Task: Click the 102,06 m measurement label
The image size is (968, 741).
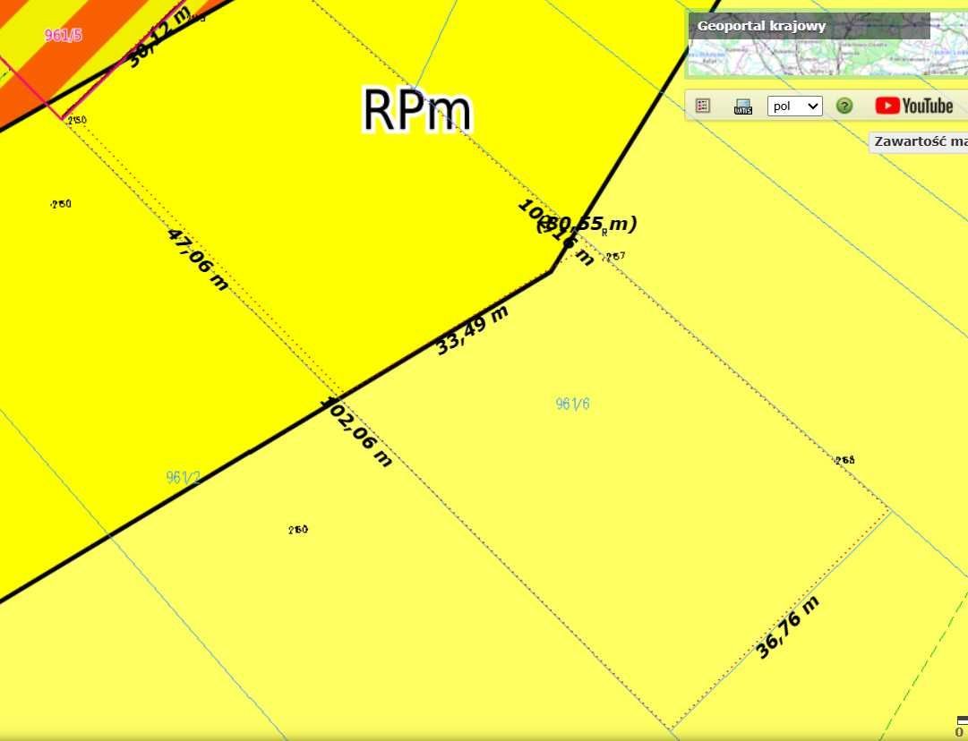Action: 356,431
